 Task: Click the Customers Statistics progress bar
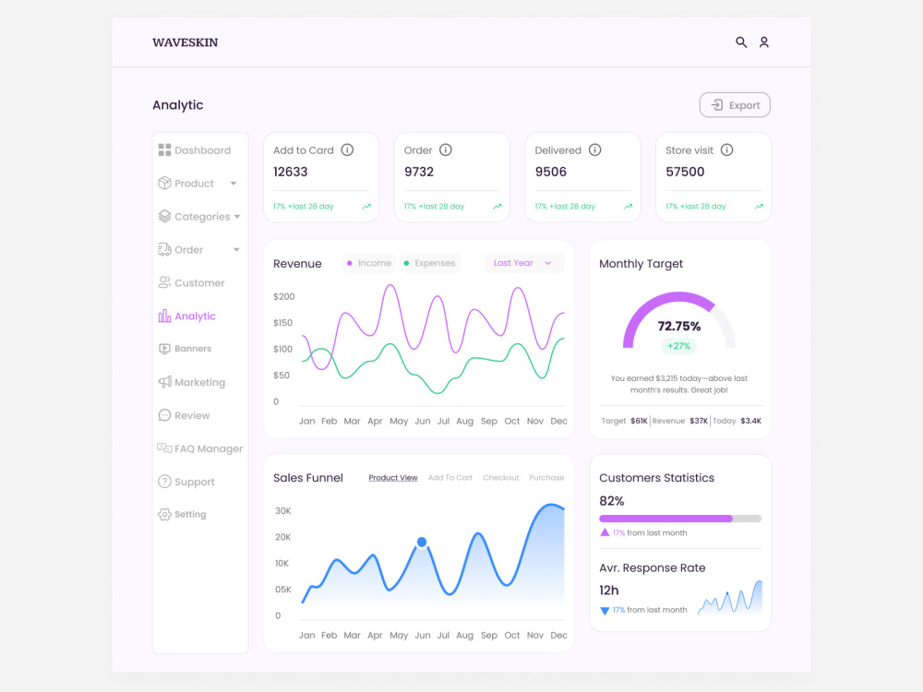[680, 519]
